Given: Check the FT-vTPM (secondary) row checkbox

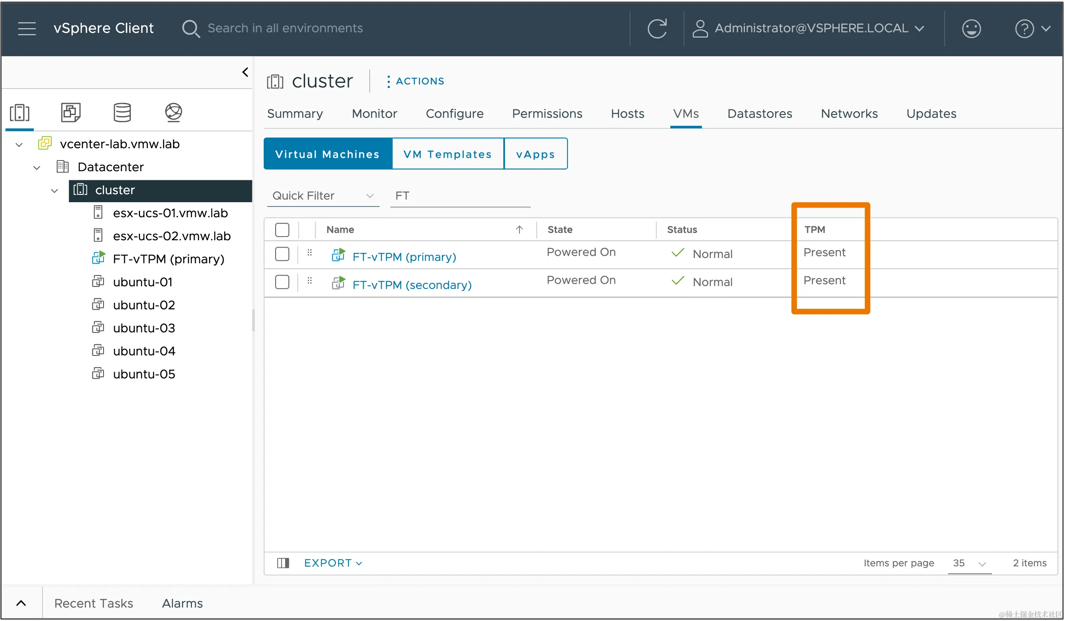Looking at the screenshot, I should click(282, 282).
